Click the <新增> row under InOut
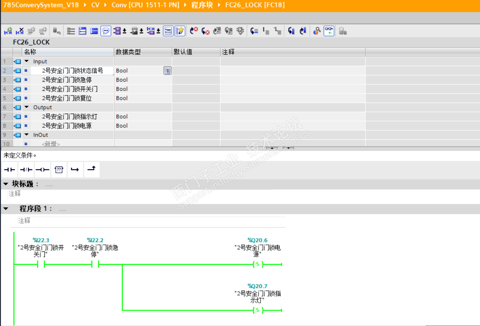The height and width of the screenshot is (326, 480). click(x=51, y=144)
